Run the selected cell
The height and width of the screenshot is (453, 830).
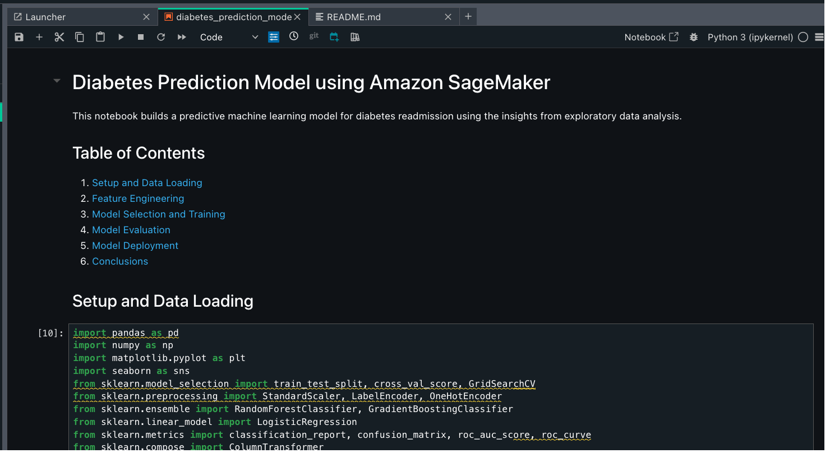pyautogui.click(x=121, y=37)
